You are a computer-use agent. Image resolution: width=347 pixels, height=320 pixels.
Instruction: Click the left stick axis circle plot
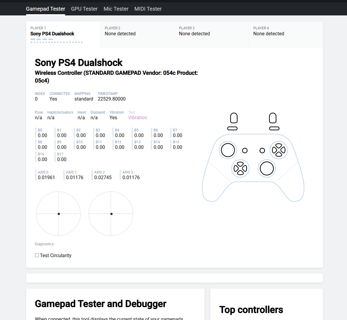(x=58, y=214)
